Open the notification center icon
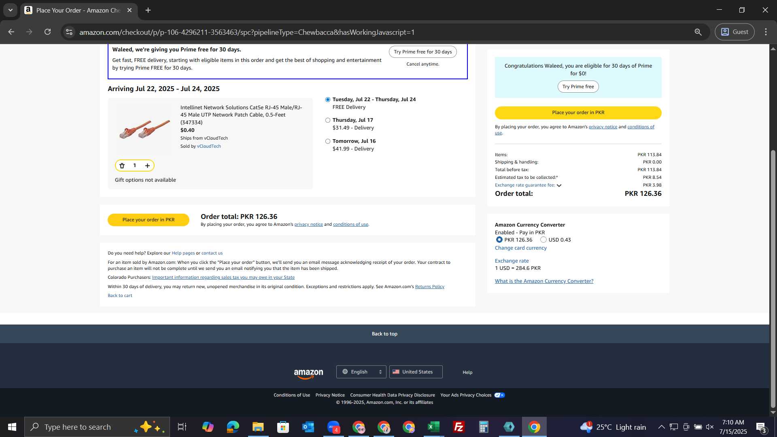This screenshot has height=437, width=777. pyautogui.click(x=761, y=427)
